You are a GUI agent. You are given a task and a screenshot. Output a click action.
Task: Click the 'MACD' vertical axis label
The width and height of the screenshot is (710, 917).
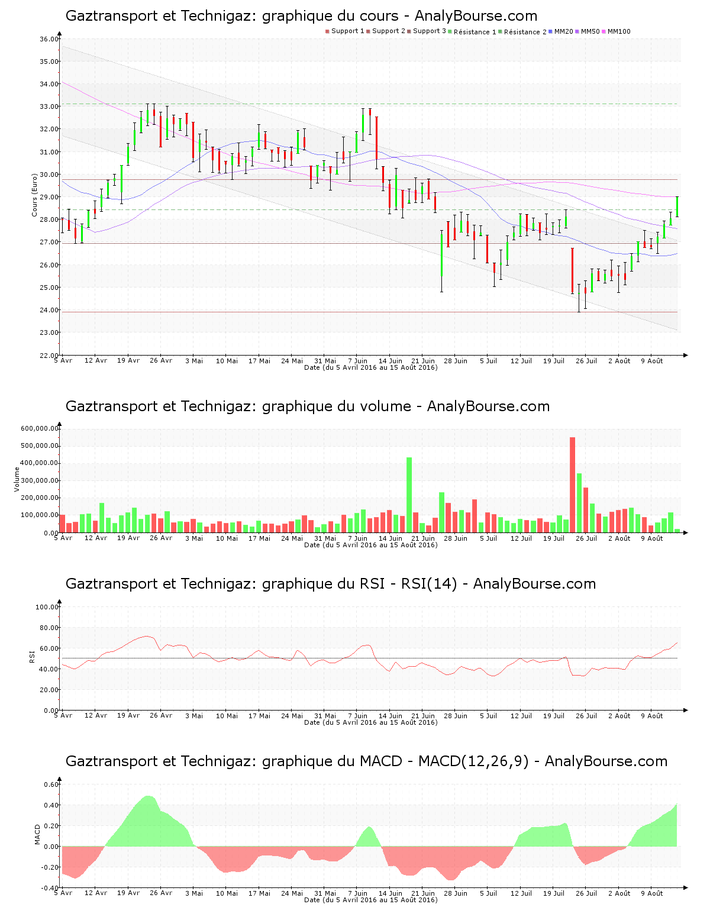click(38, 834)
